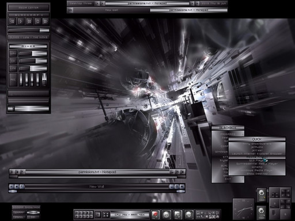The height and width of the screenshot is (221, 295).
Task: Expand the Programs submenu in Blackbox menu
Action: pos(228,134)
